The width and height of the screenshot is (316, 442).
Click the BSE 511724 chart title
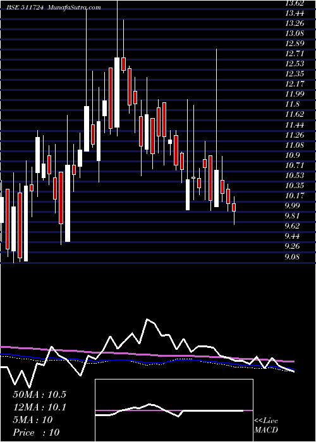click(x=54, y=8)
